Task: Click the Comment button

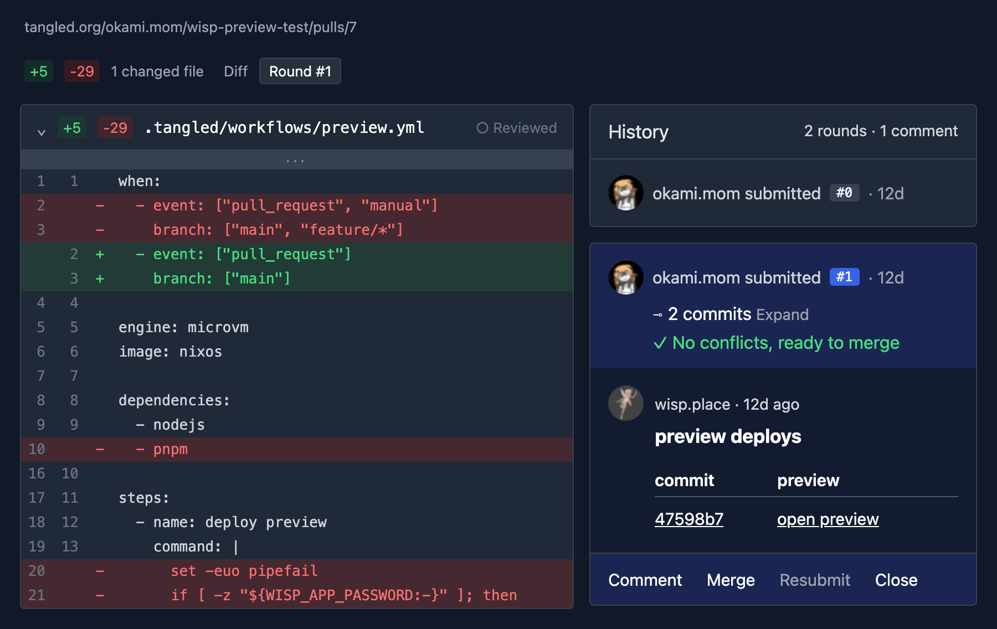Action: pyautogui.click(x=645, y=580)
